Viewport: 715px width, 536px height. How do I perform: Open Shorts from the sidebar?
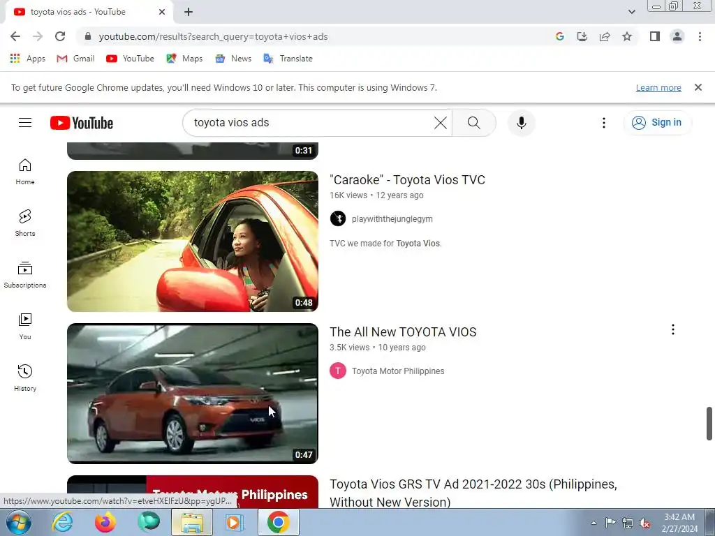(x=25, y=223)
